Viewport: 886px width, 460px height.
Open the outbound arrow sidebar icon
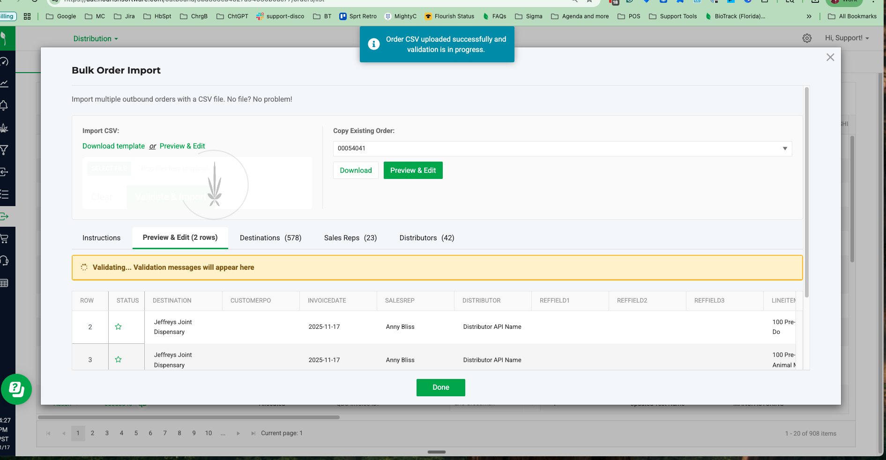[x=4, y=216]
